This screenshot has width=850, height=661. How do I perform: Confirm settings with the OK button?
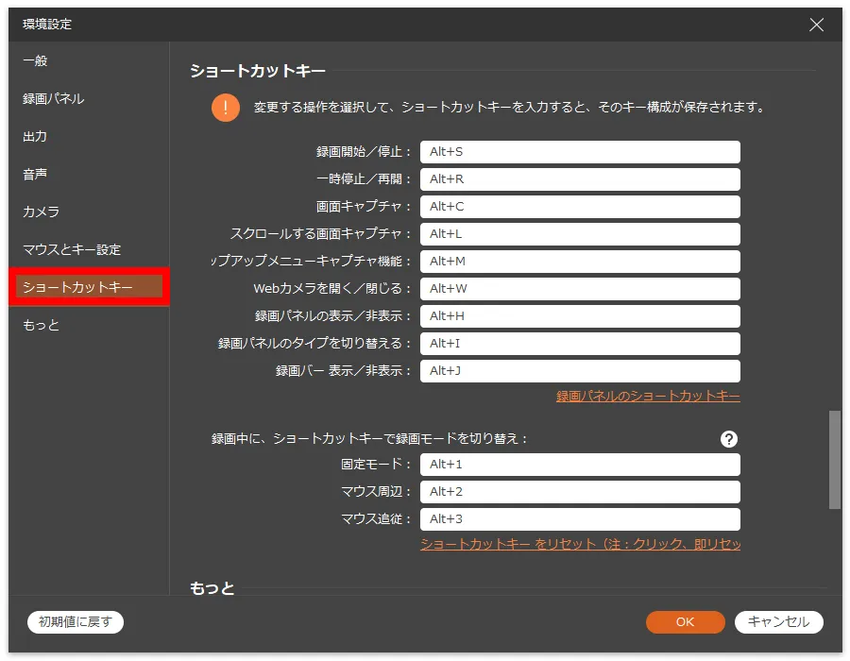click(x=685, y=621)
